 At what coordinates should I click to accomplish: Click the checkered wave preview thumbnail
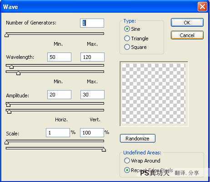tap(154, 94)
